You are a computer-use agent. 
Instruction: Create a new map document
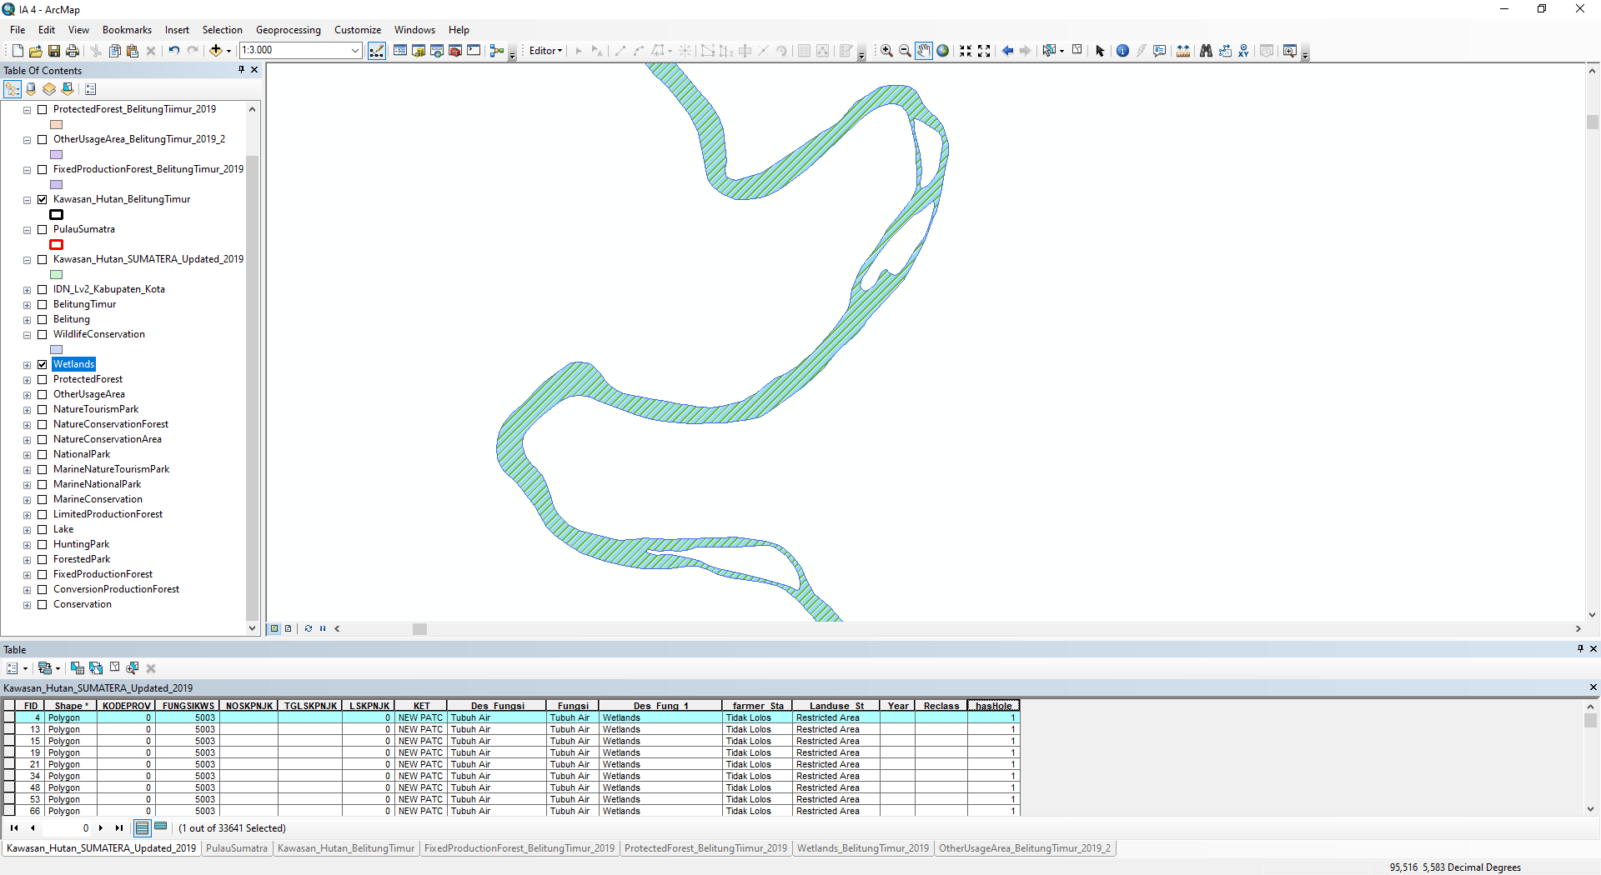coord(18,51)
